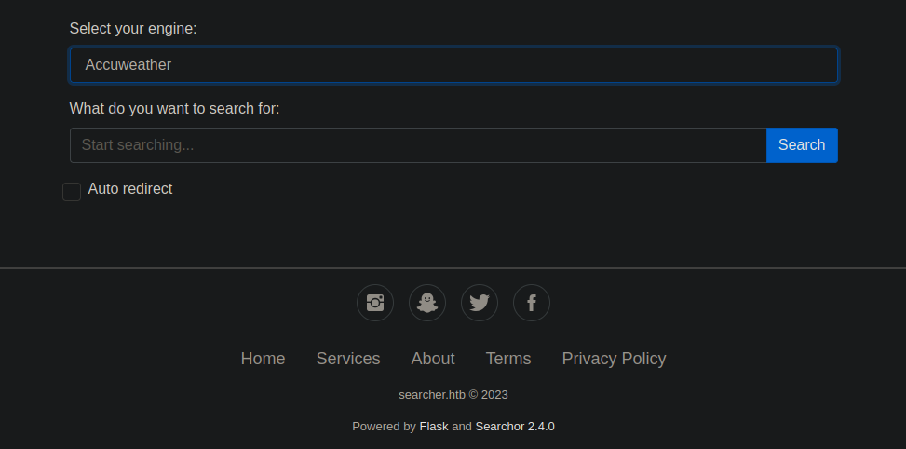Screen dimensions: 906x449
Task: Open the About footer link
Action: [x=433, y=359]
